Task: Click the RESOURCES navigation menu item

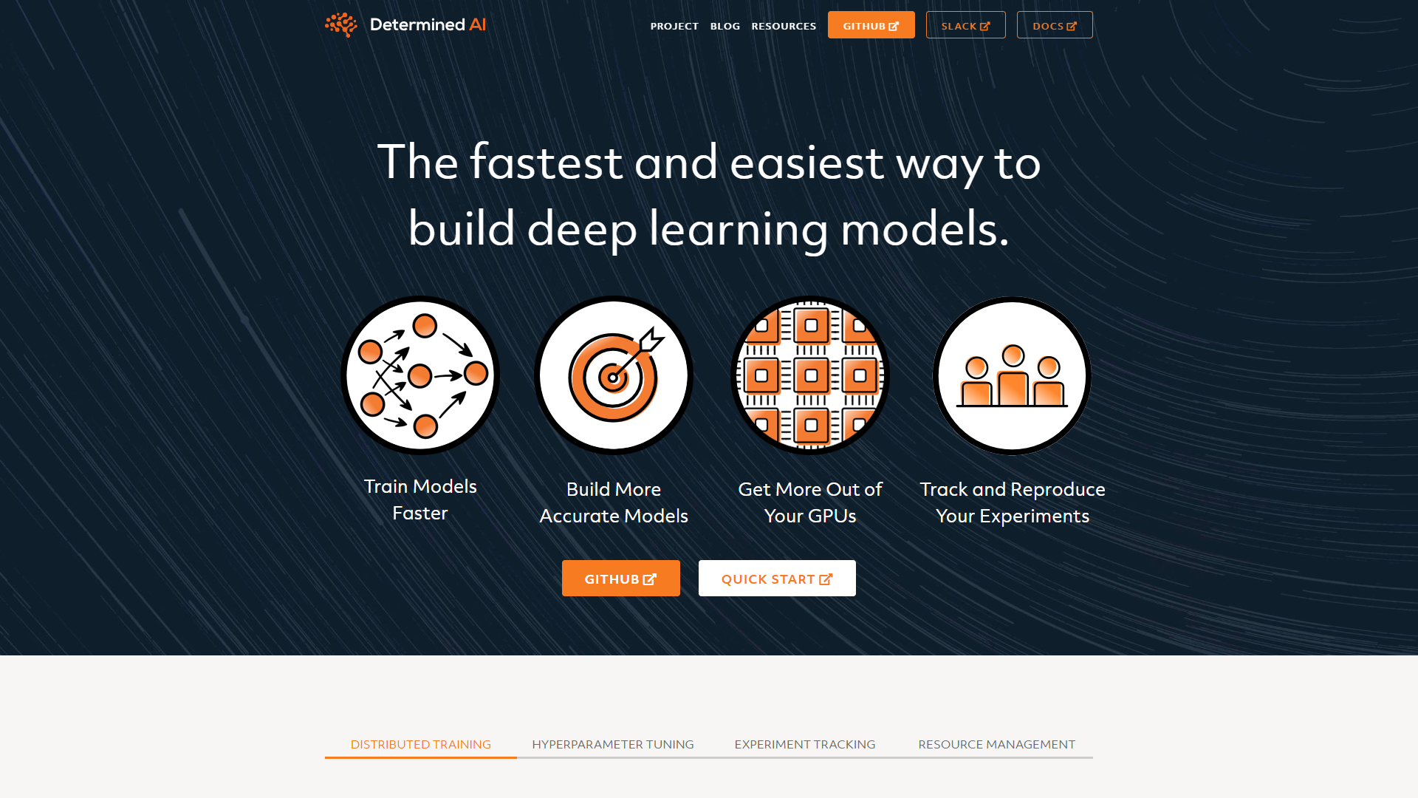Action: coord(783,25)
